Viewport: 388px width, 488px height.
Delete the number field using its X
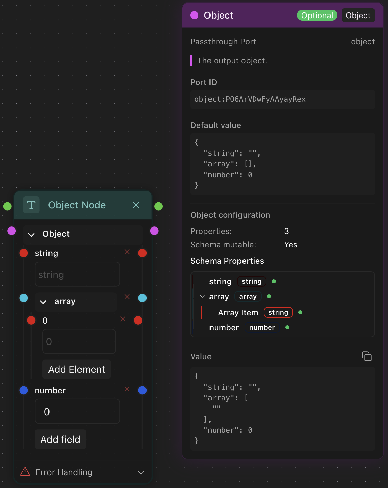tap(127, 389)
